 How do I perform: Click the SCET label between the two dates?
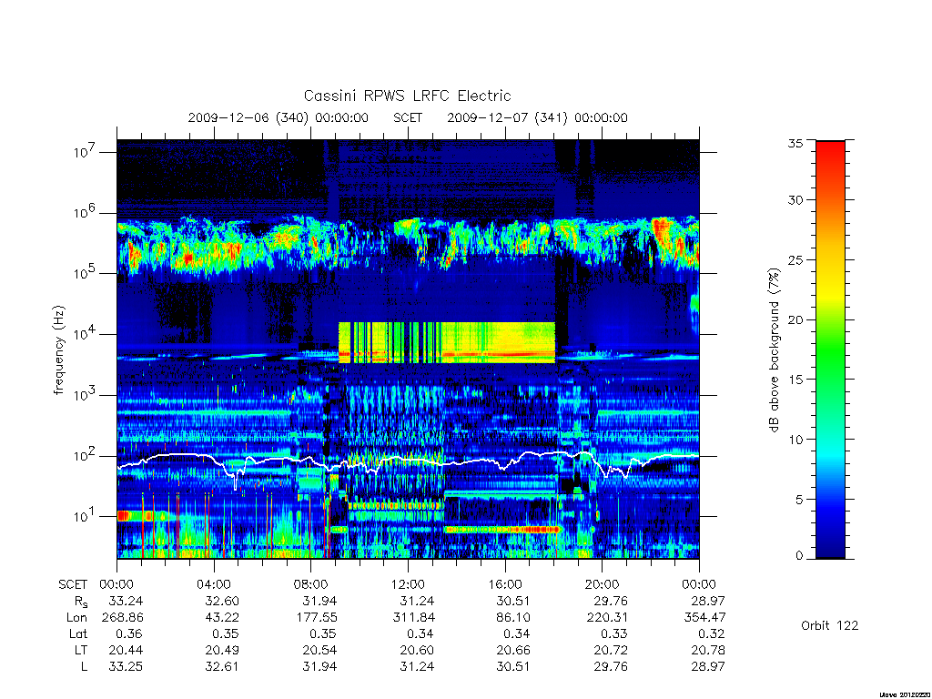408,117
